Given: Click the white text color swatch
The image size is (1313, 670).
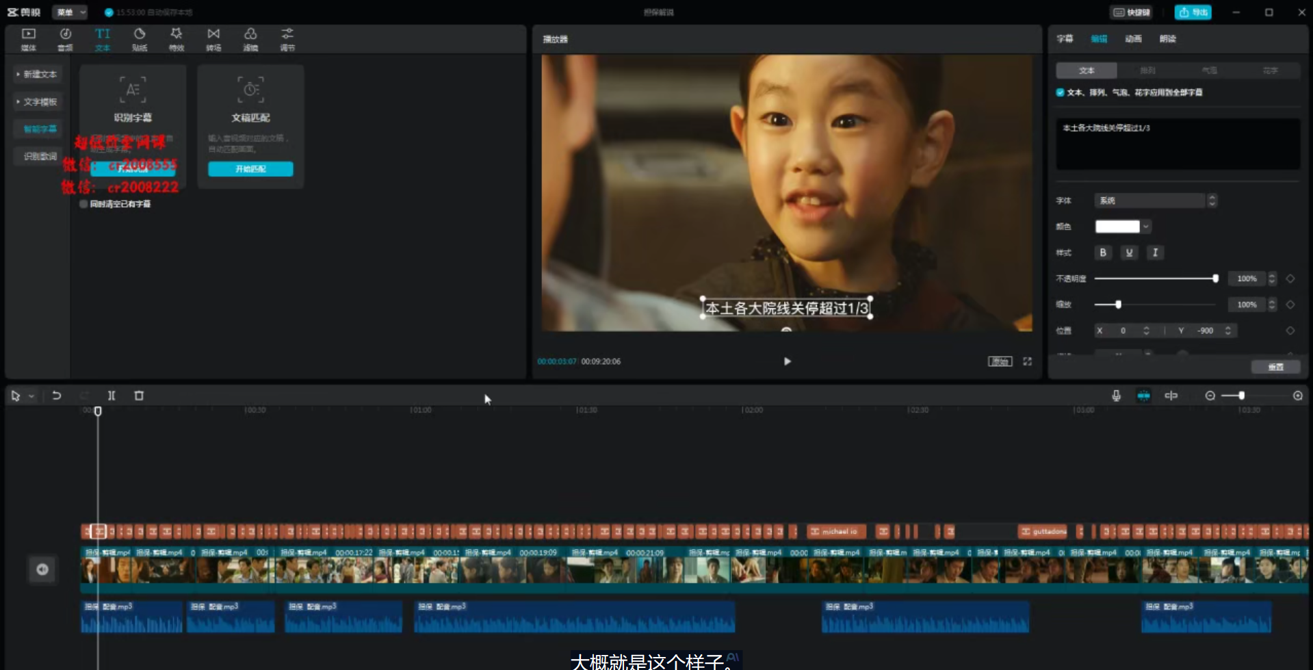Looking at the screenshot, I should click(x=1117, y=227).
